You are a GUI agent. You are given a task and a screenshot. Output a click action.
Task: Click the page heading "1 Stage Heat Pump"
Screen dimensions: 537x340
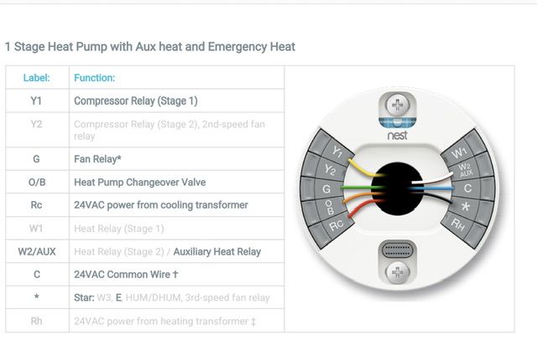(x=149, y=47)
